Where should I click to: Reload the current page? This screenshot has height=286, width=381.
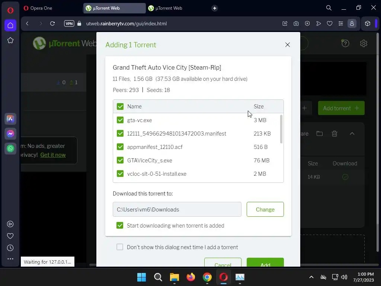(52, 23)
